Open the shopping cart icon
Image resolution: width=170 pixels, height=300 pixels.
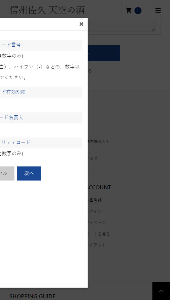pyautogui.click(x=129, y=11)
